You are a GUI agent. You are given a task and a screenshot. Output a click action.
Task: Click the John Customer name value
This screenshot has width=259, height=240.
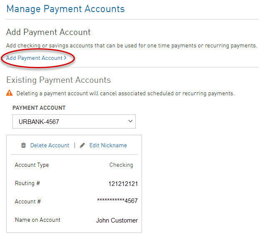coord(117,220)
